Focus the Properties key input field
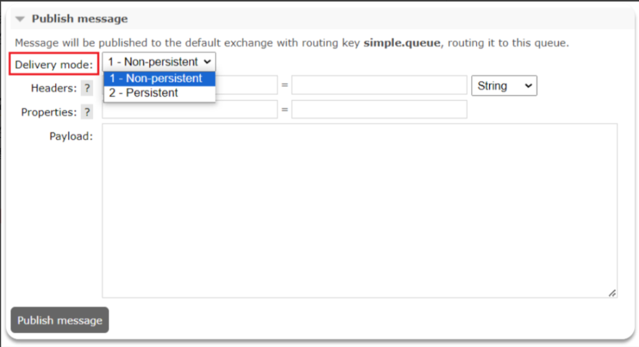 pos(190,110)
